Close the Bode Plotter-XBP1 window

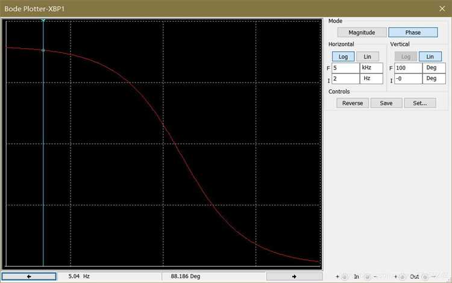(442, 8)
